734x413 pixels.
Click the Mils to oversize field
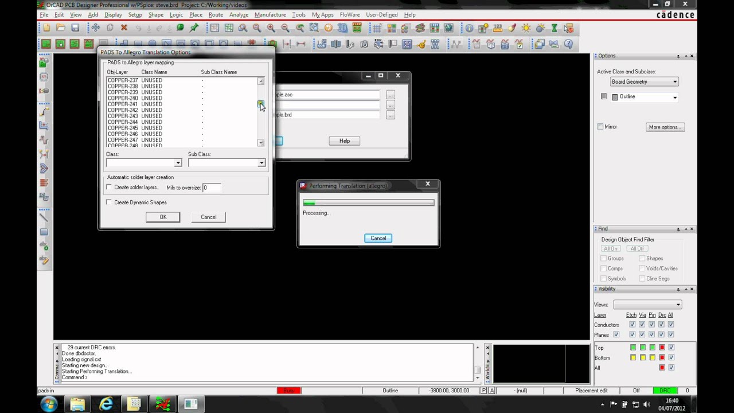point(212,188)
